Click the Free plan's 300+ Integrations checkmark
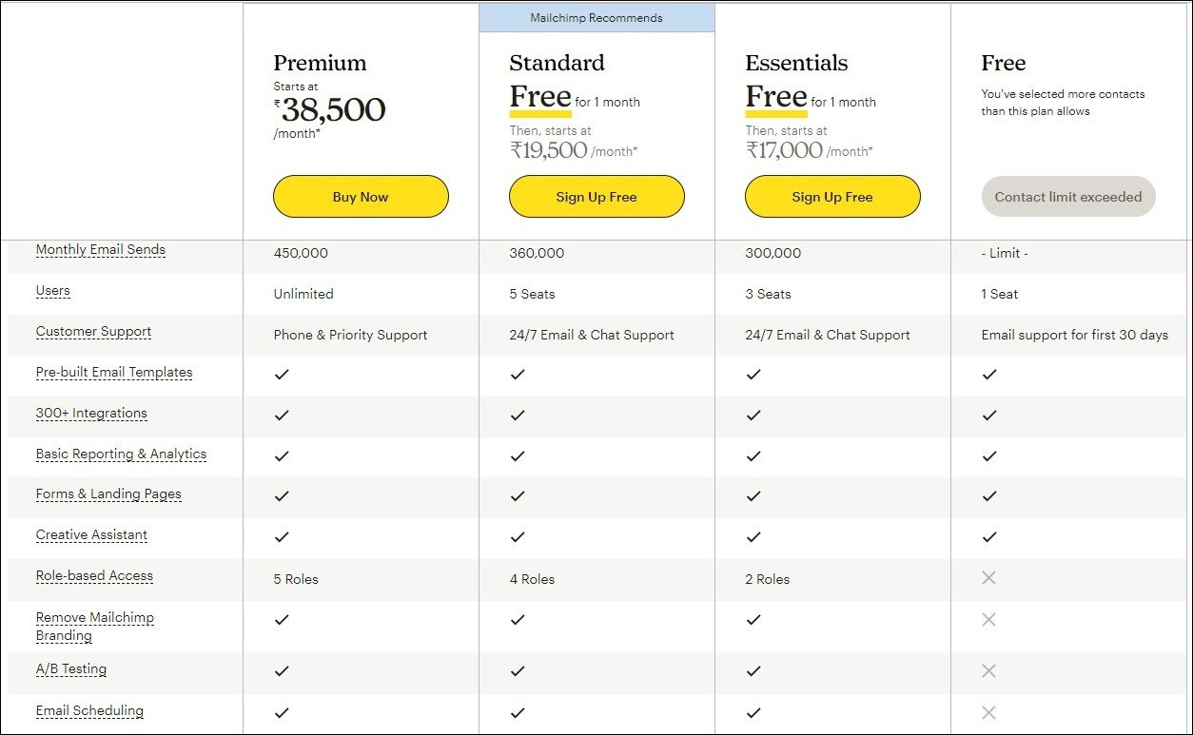The image size is (1193, 735). [989, 416]
